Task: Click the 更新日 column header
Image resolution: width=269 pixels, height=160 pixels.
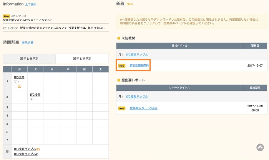Action: [255, 46]
